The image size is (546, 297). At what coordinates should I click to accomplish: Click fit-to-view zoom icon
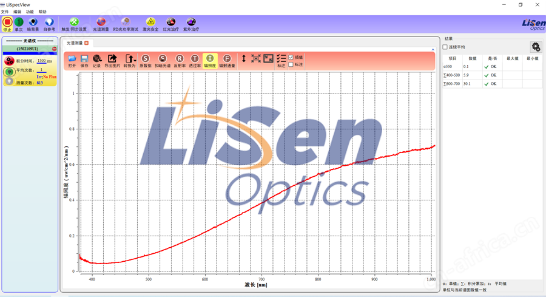(x=256, y=58)
